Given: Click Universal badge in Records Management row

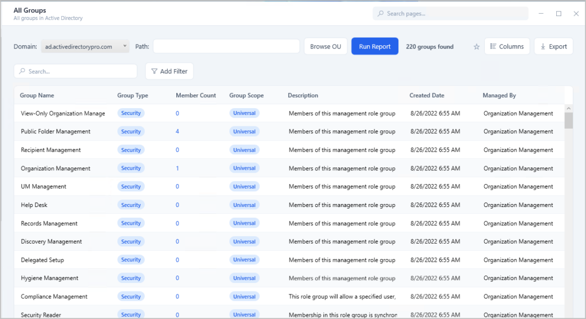Looking at the screenshot, I should tap(244, 223).
